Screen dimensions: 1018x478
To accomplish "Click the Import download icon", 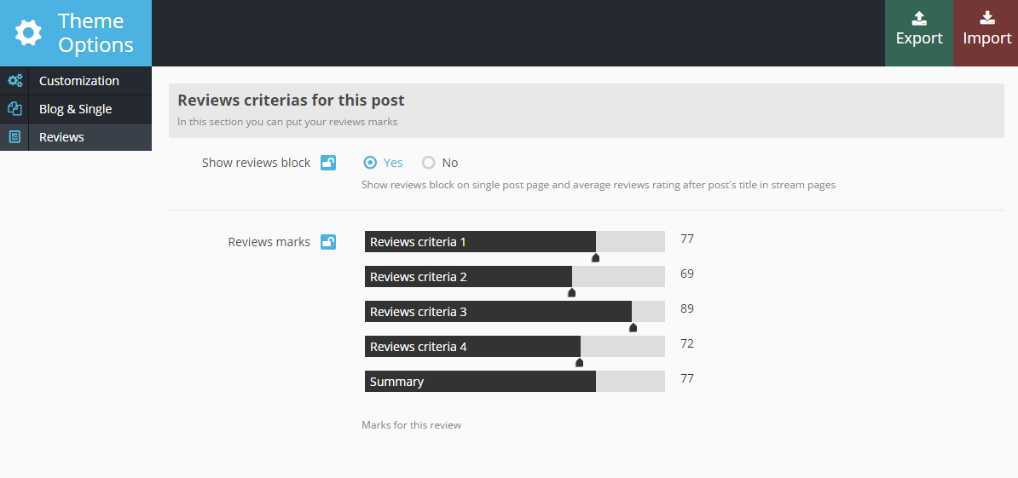I will click(x=987, y=18).
